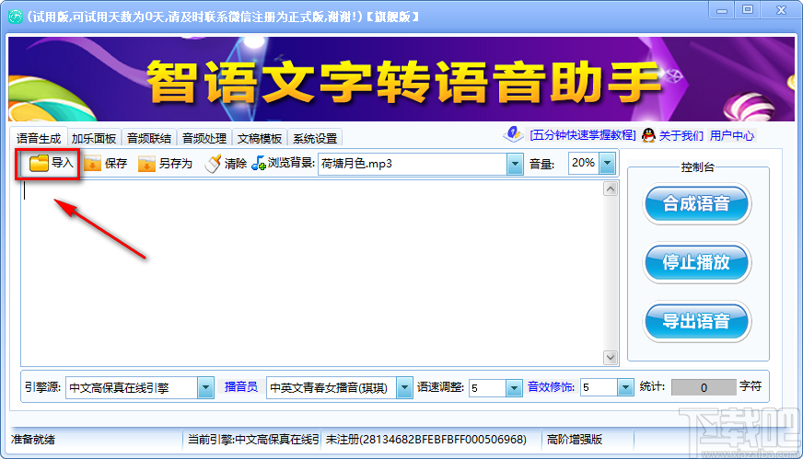Switch to the 语音生成 tab
The image size is (803, 459).
point(39,138)
